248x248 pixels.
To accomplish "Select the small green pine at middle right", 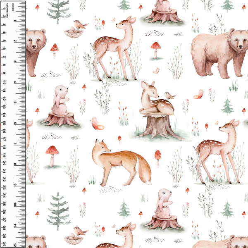I will (227, 106).
